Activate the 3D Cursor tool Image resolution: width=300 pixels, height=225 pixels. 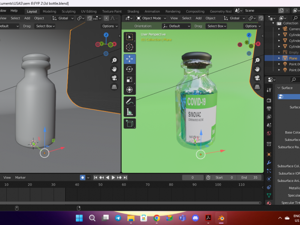(129, 47)
